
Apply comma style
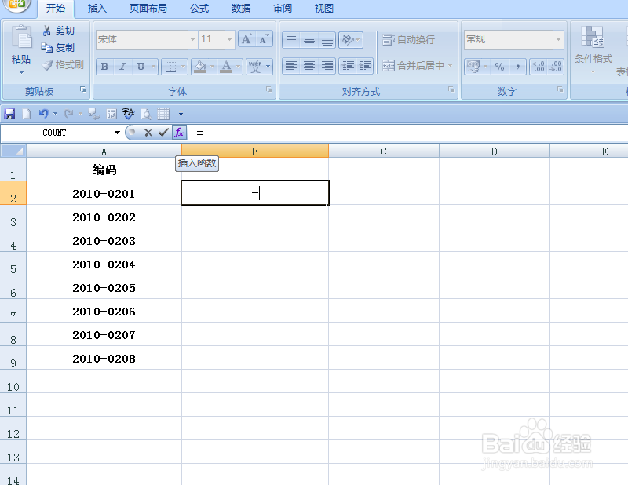pyautogui.click(x=517, y=67)
